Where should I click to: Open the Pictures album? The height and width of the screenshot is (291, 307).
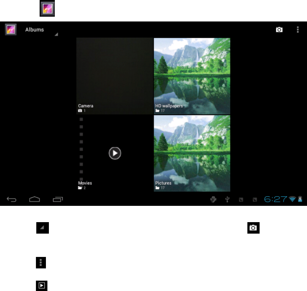point(192,153)
